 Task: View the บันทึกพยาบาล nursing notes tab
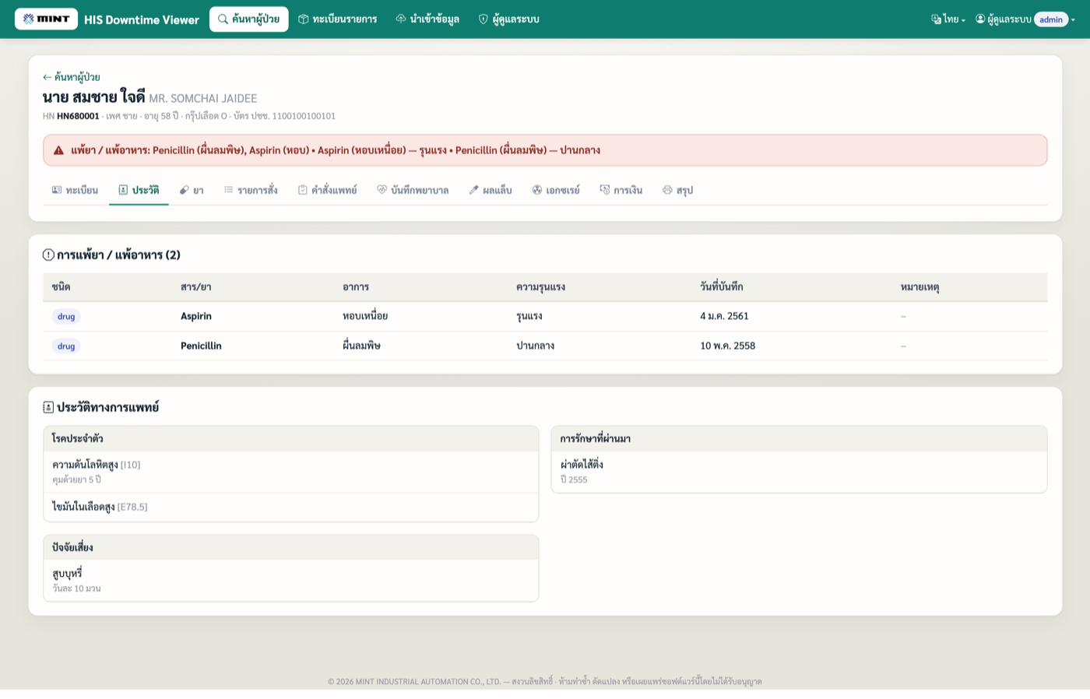(x=413, y=190)
